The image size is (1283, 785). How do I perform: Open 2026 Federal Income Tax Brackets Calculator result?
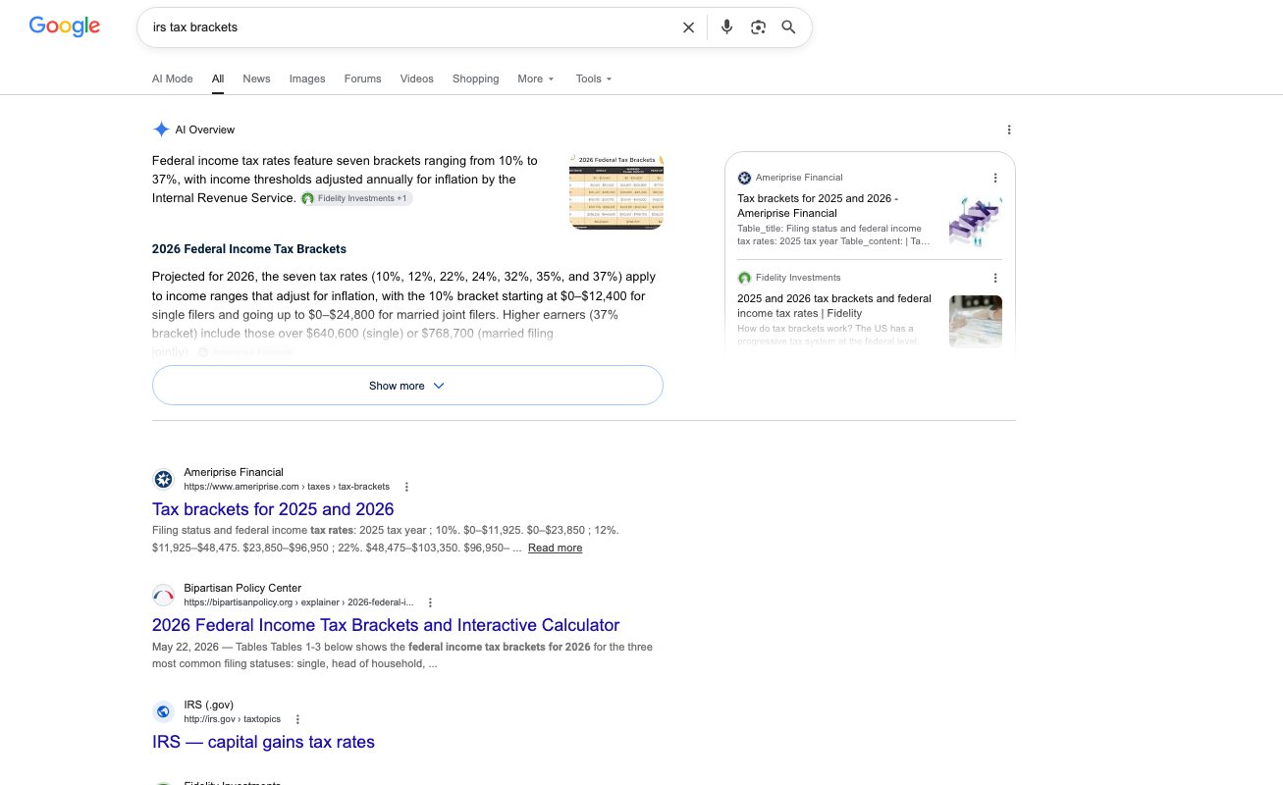pos(386,625)
